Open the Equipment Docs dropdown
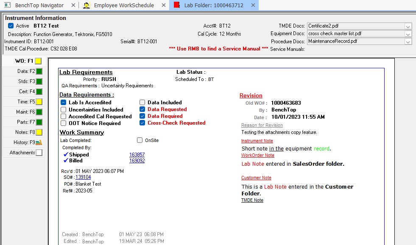The height and width of the screenshot is (245, 416). [408, 34]
